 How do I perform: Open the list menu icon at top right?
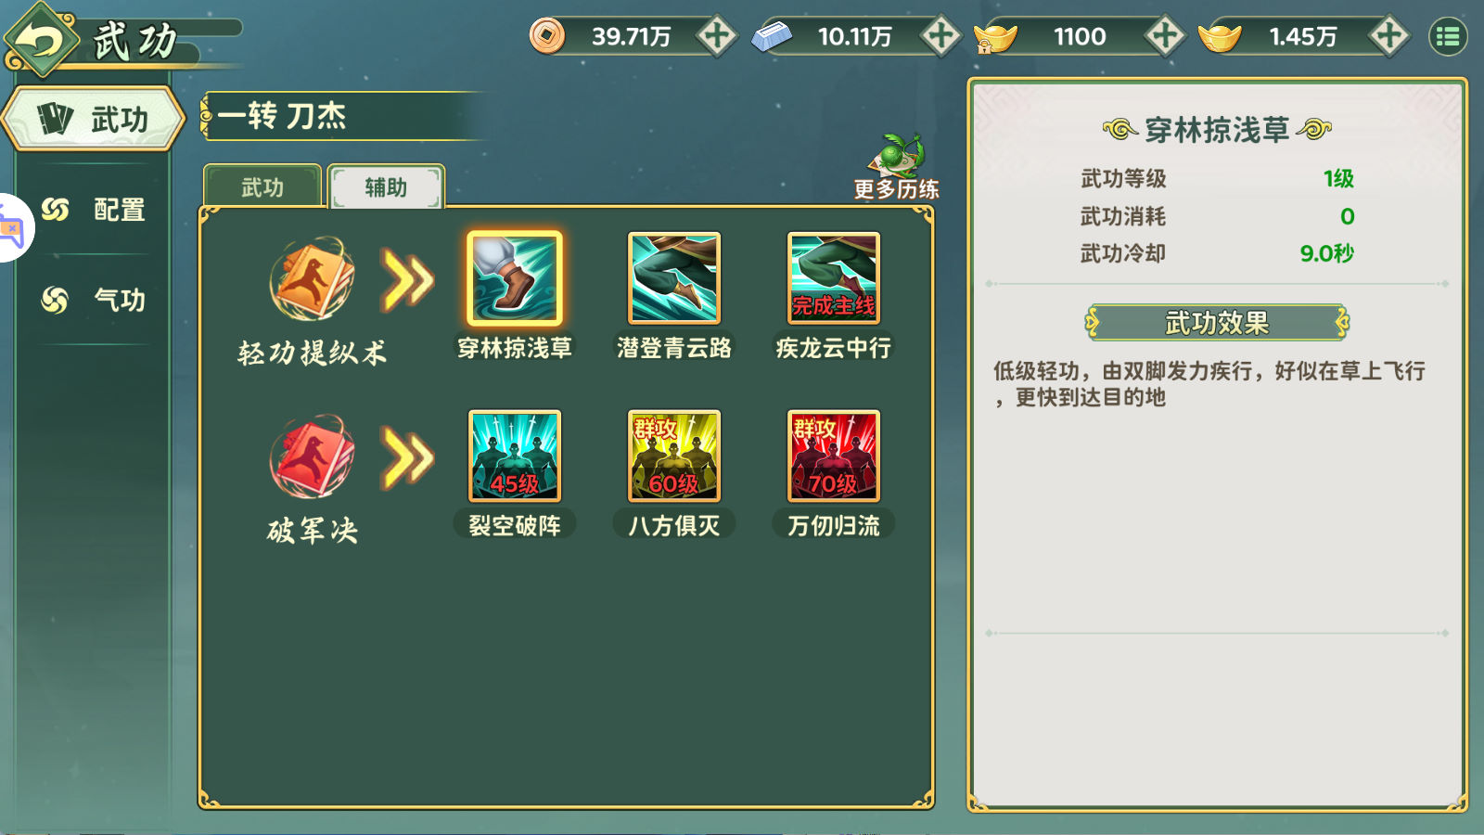[1448, 36]
